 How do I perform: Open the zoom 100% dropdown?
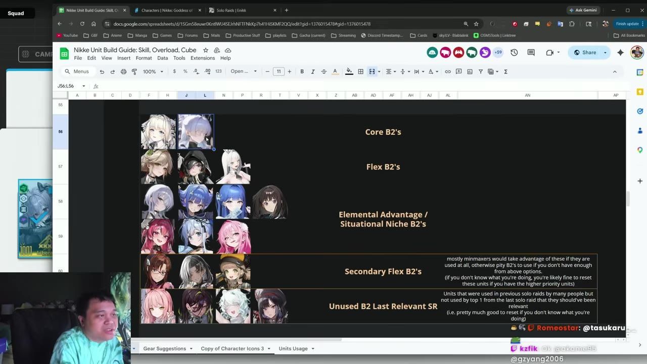click(x=153, y=72)
